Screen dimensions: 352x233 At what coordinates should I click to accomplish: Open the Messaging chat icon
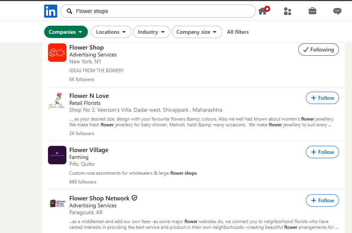tap(337, 11)
